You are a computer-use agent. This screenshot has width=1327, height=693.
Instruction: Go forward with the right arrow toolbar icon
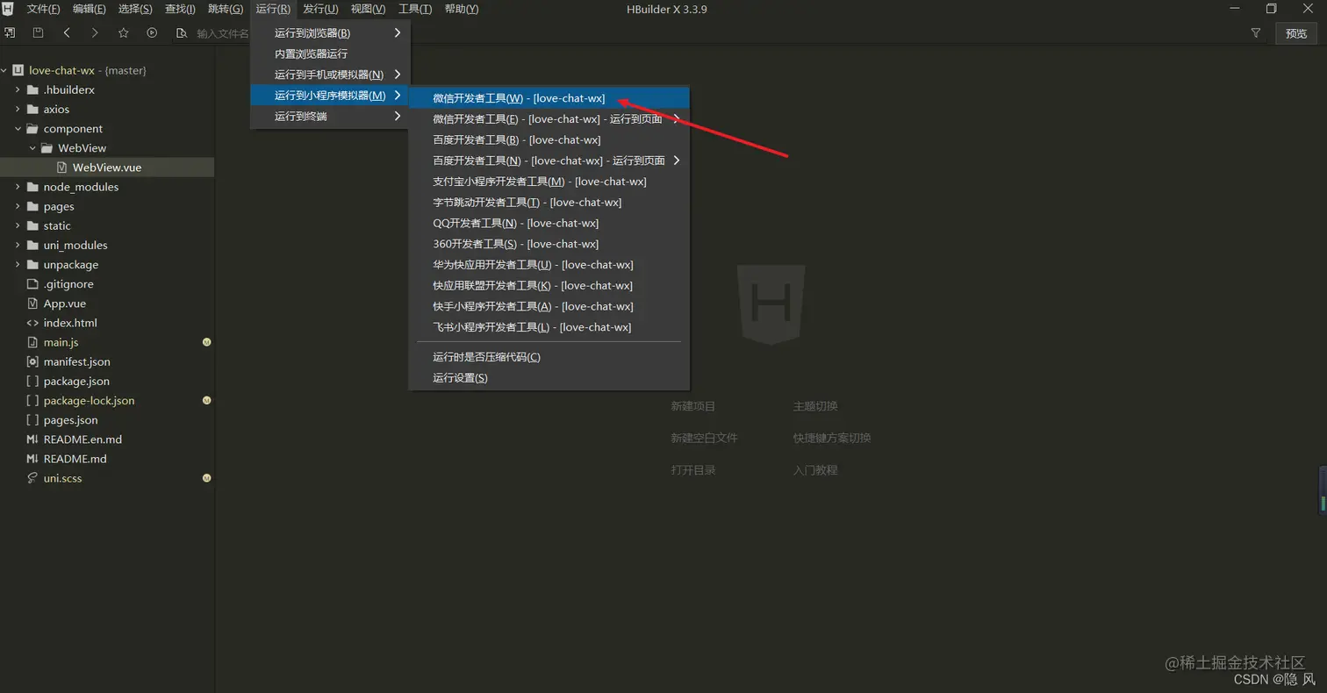pos(95,32)
